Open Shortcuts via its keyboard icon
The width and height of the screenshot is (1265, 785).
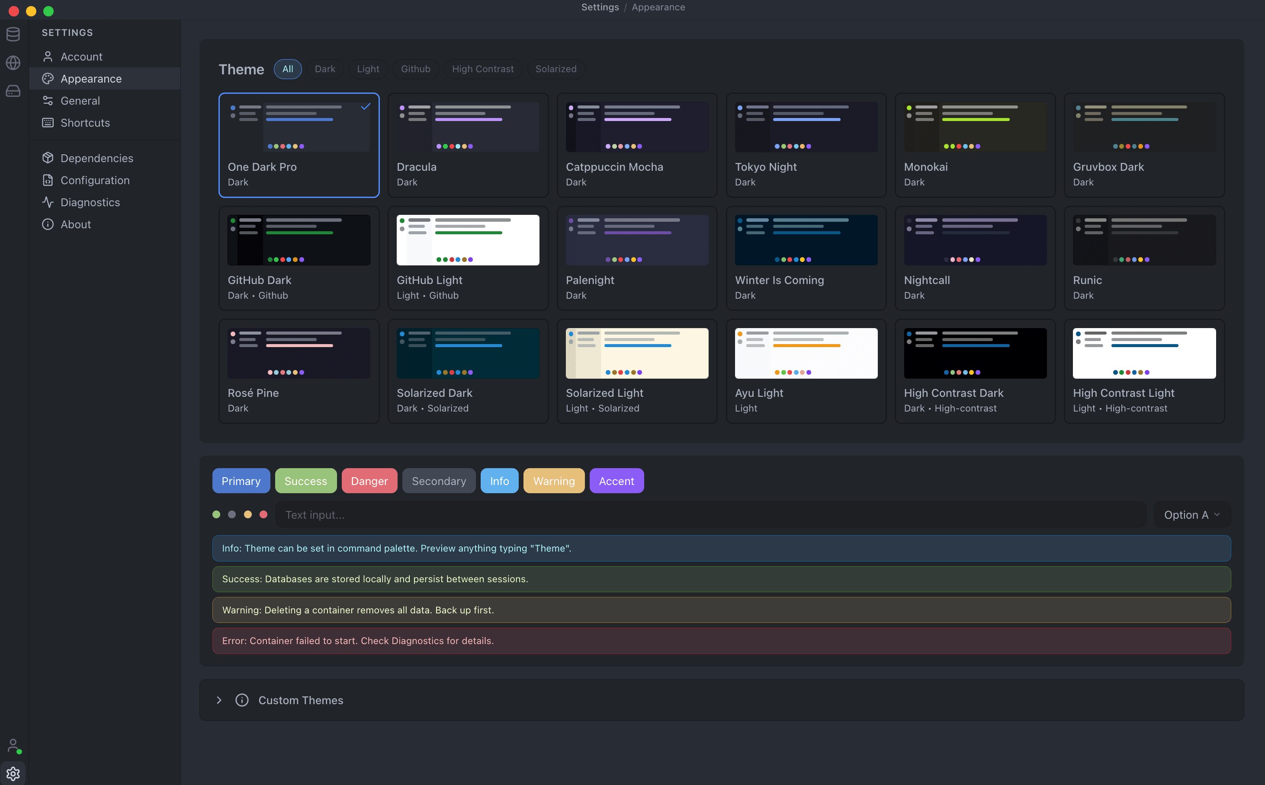pyautogui.click(x=48, y=122)
